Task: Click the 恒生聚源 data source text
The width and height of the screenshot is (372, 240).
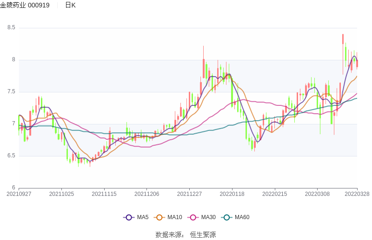Action: [x=203, y=235]
